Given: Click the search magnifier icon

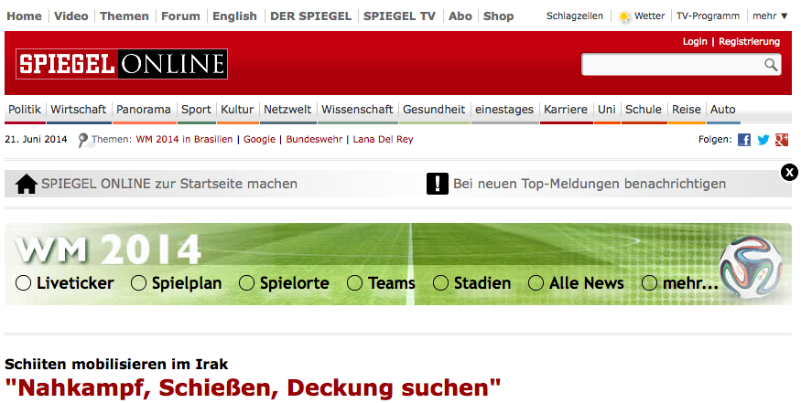Looking at the screenshot, I should click(x=771, y=65).
